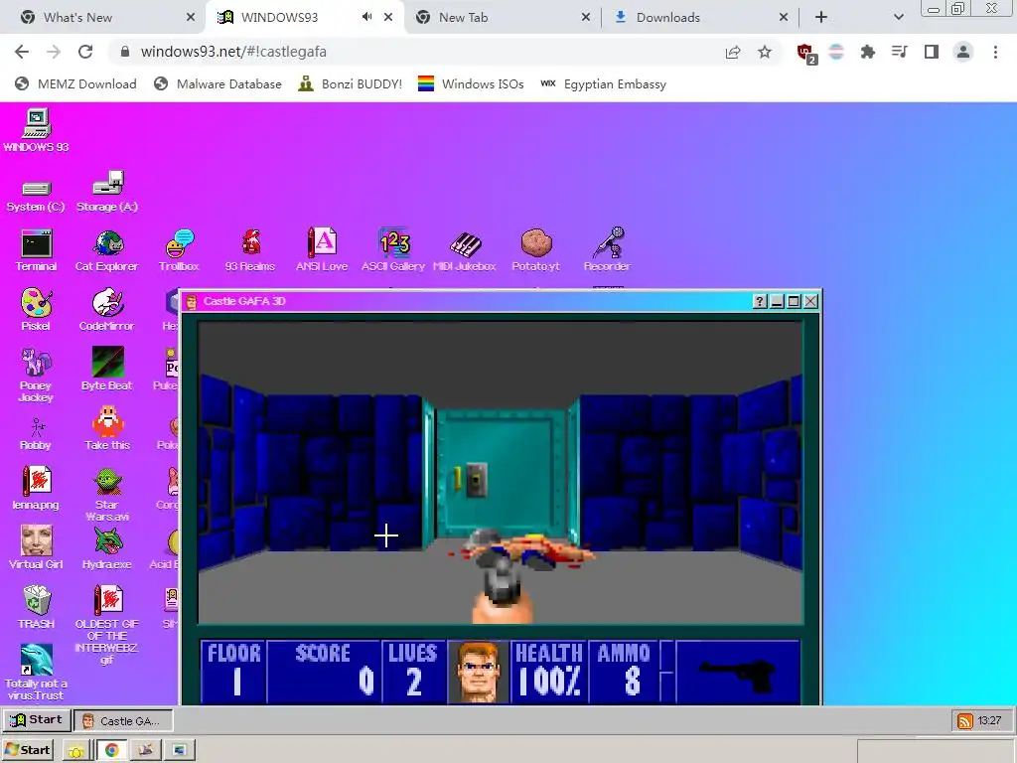Image resolution: width=1017 pixels, height=763 pixels.
Task: Click the hero face portrait in HUD
Action: pos(478,672)
